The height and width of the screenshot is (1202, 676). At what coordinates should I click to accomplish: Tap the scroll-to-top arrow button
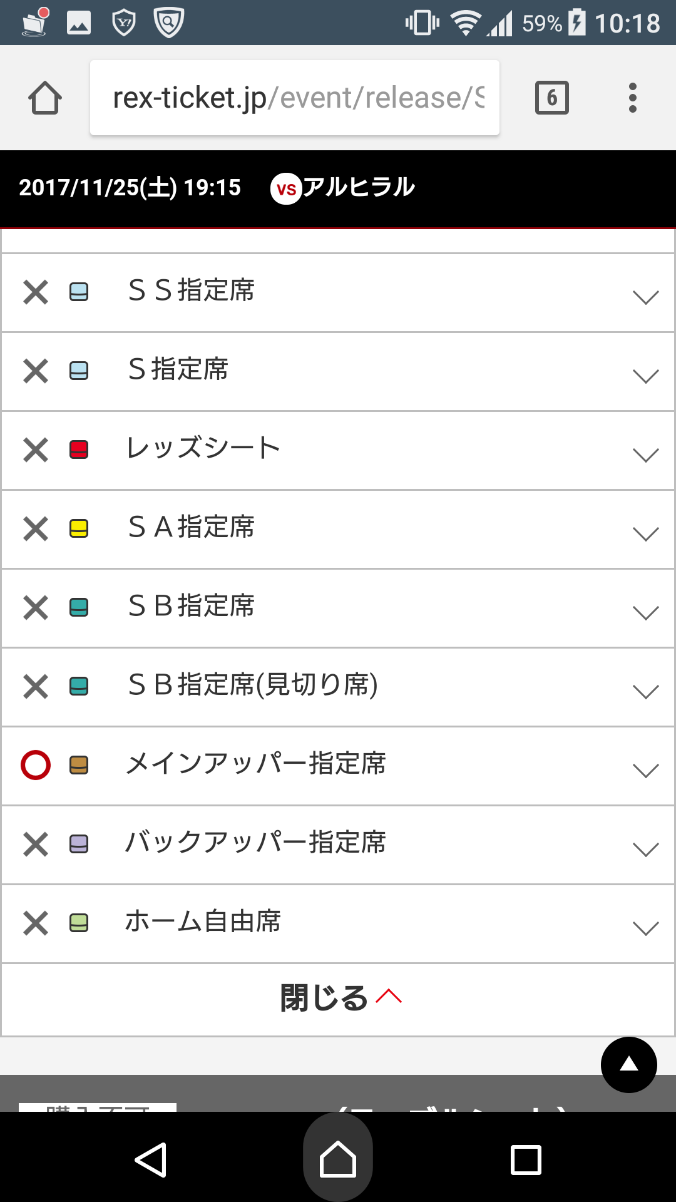tap(628, 1065)
